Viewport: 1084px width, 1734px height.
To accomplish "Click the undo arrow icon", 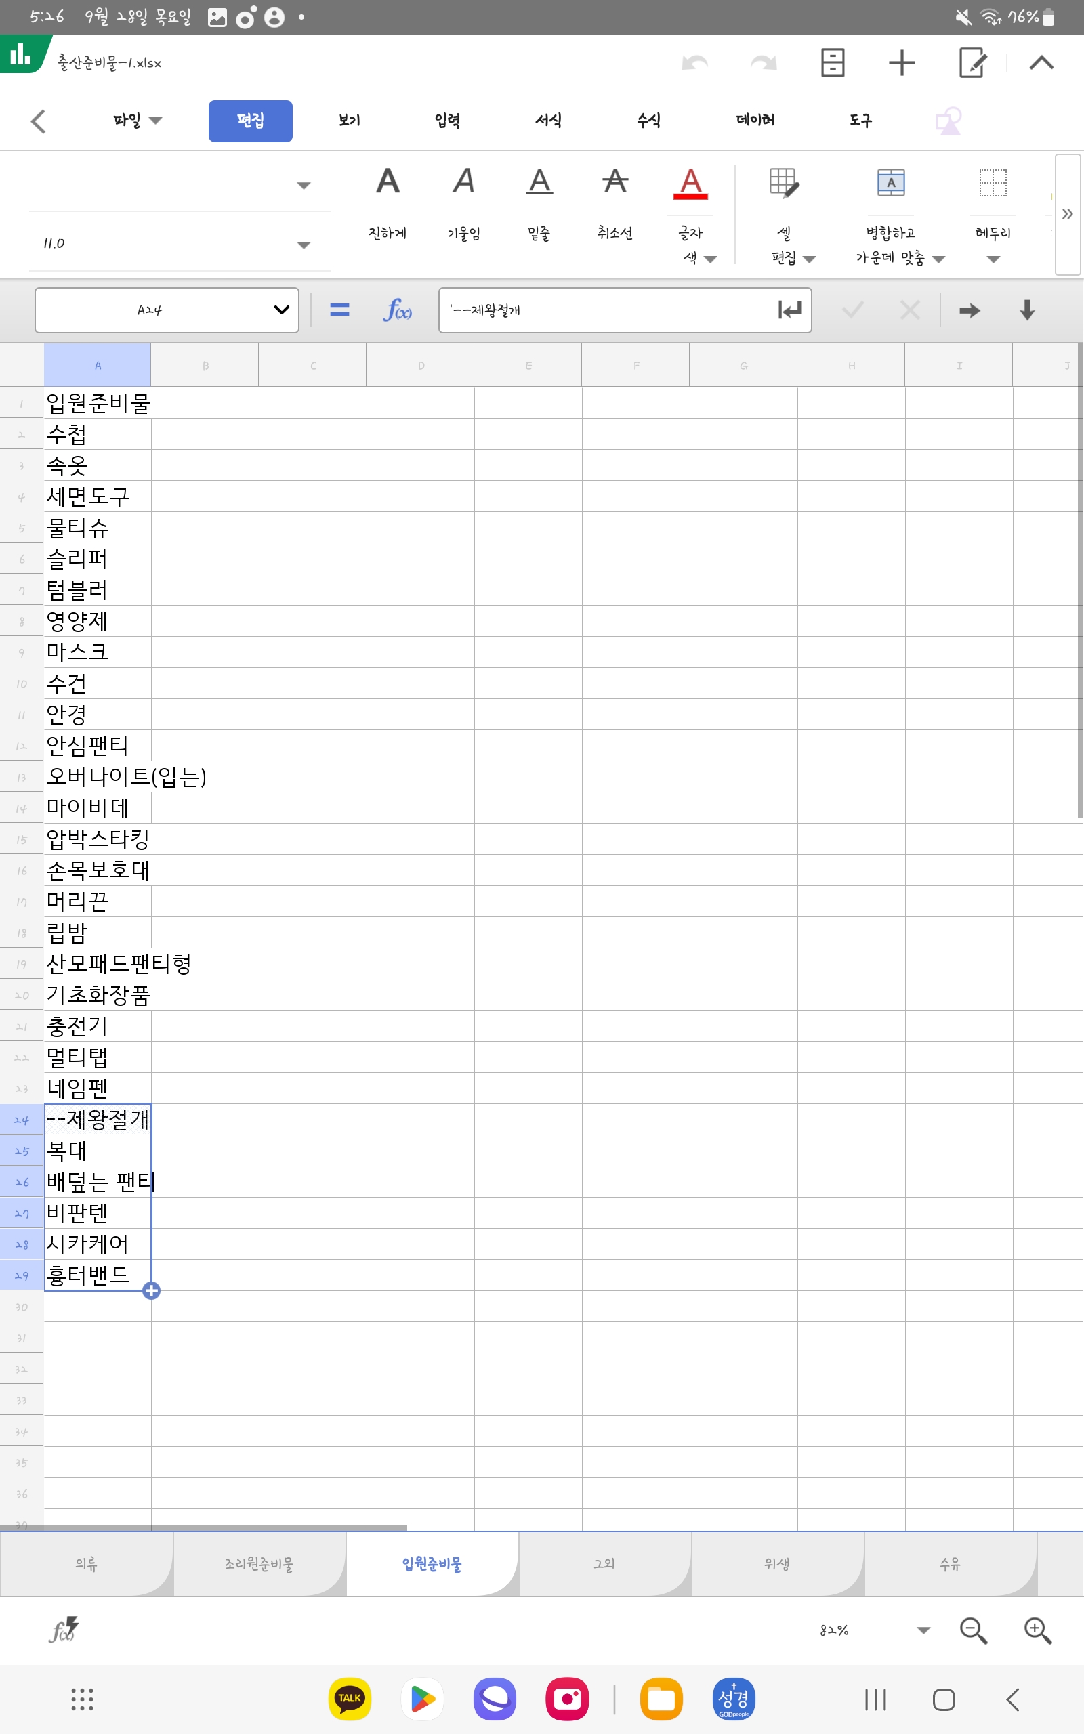I will coord(694,63).
